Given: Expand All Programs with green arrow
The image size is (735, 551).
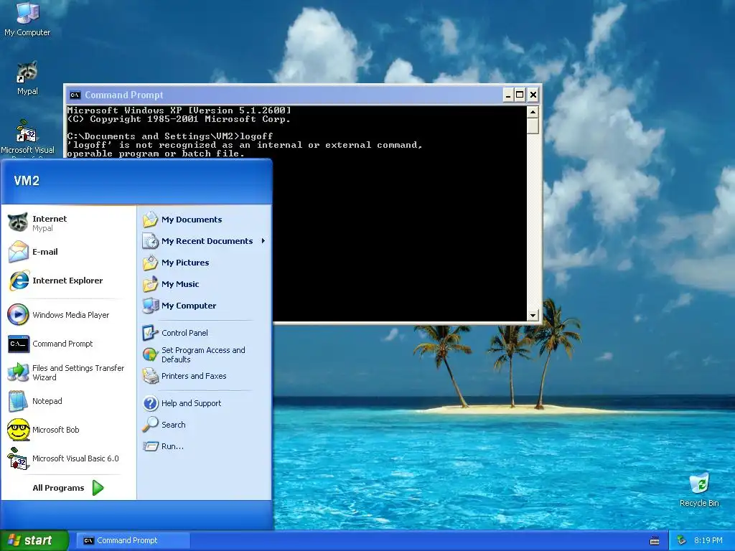Looking at the screenshot, I should (68, 488).
